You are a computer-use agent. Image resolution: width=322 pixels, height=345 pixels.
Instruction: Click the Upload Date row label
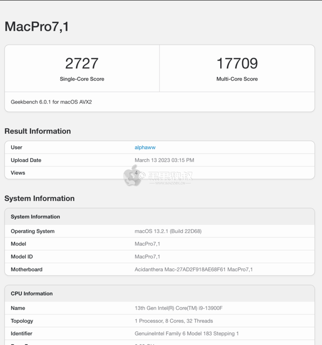coord(26,160)
